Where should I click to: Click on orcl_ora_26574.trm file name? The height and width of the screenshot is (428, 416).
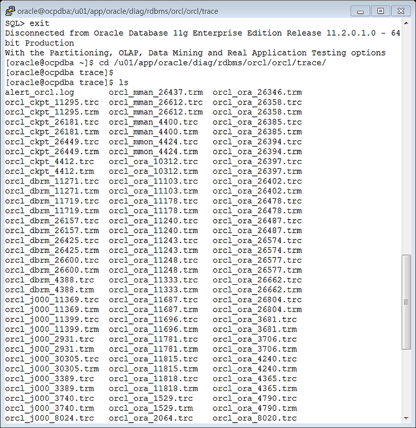tap(258, 251)
